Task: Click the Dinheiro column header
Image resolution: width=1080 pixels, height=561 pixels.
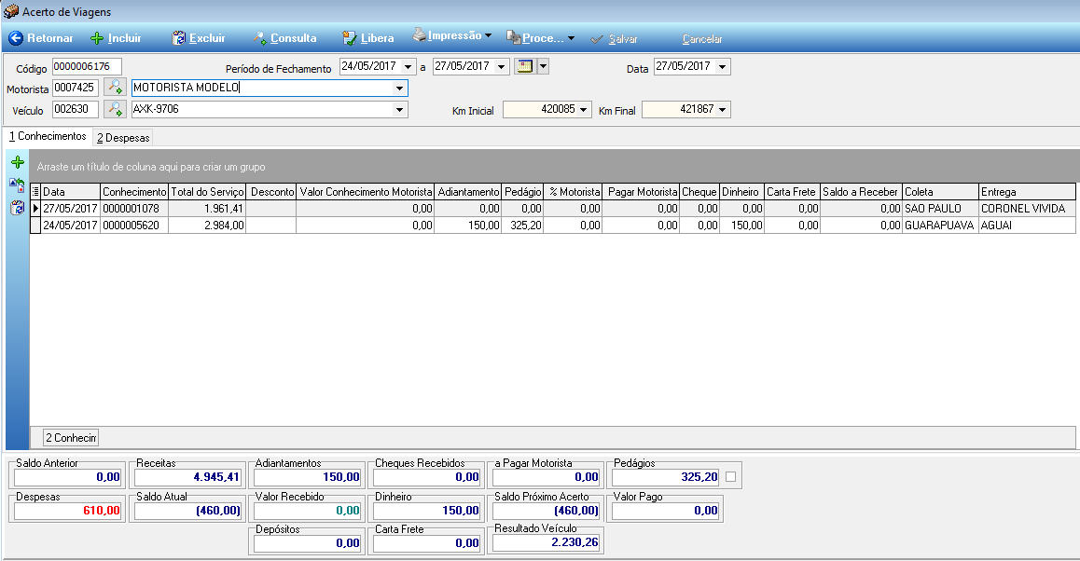Action: (x=741, y=192)
